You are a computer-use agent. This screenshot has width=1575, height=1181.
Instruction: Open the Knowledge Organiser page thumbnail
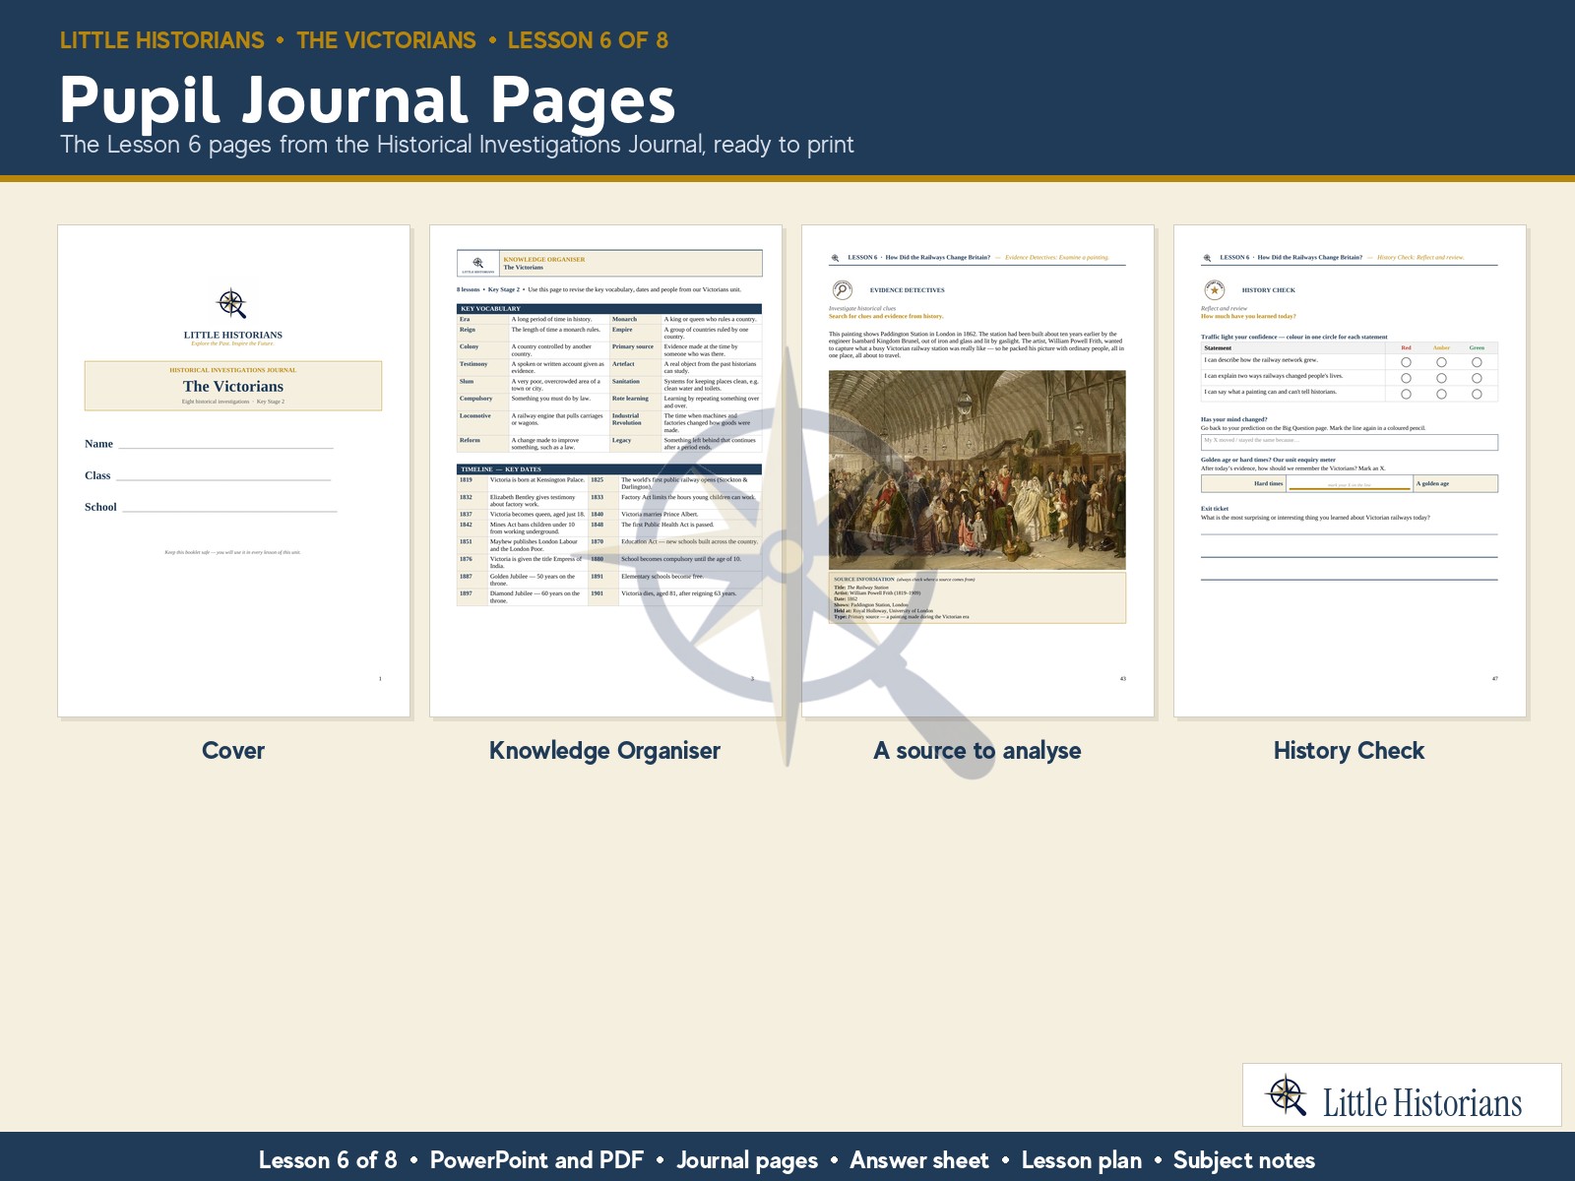[x=605, y=470]
